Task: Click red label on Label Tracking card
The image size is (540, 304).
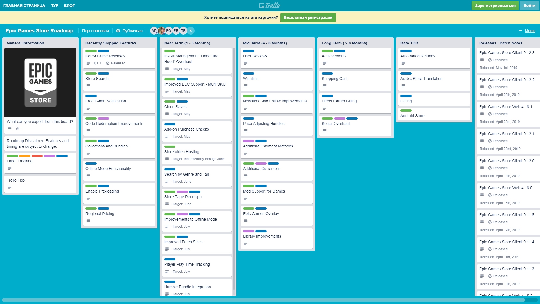Action: 37,156
